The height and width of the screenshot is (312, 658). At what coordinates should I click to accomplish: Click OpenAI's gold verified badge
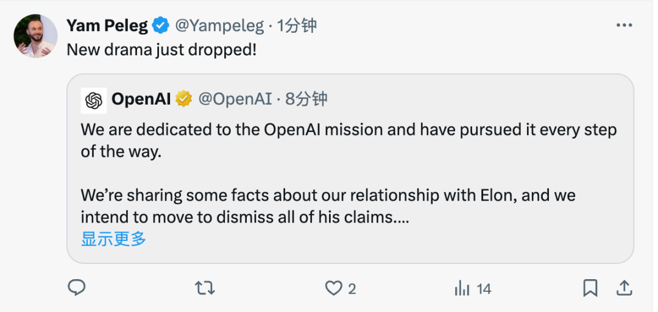[x=183, y=99]
